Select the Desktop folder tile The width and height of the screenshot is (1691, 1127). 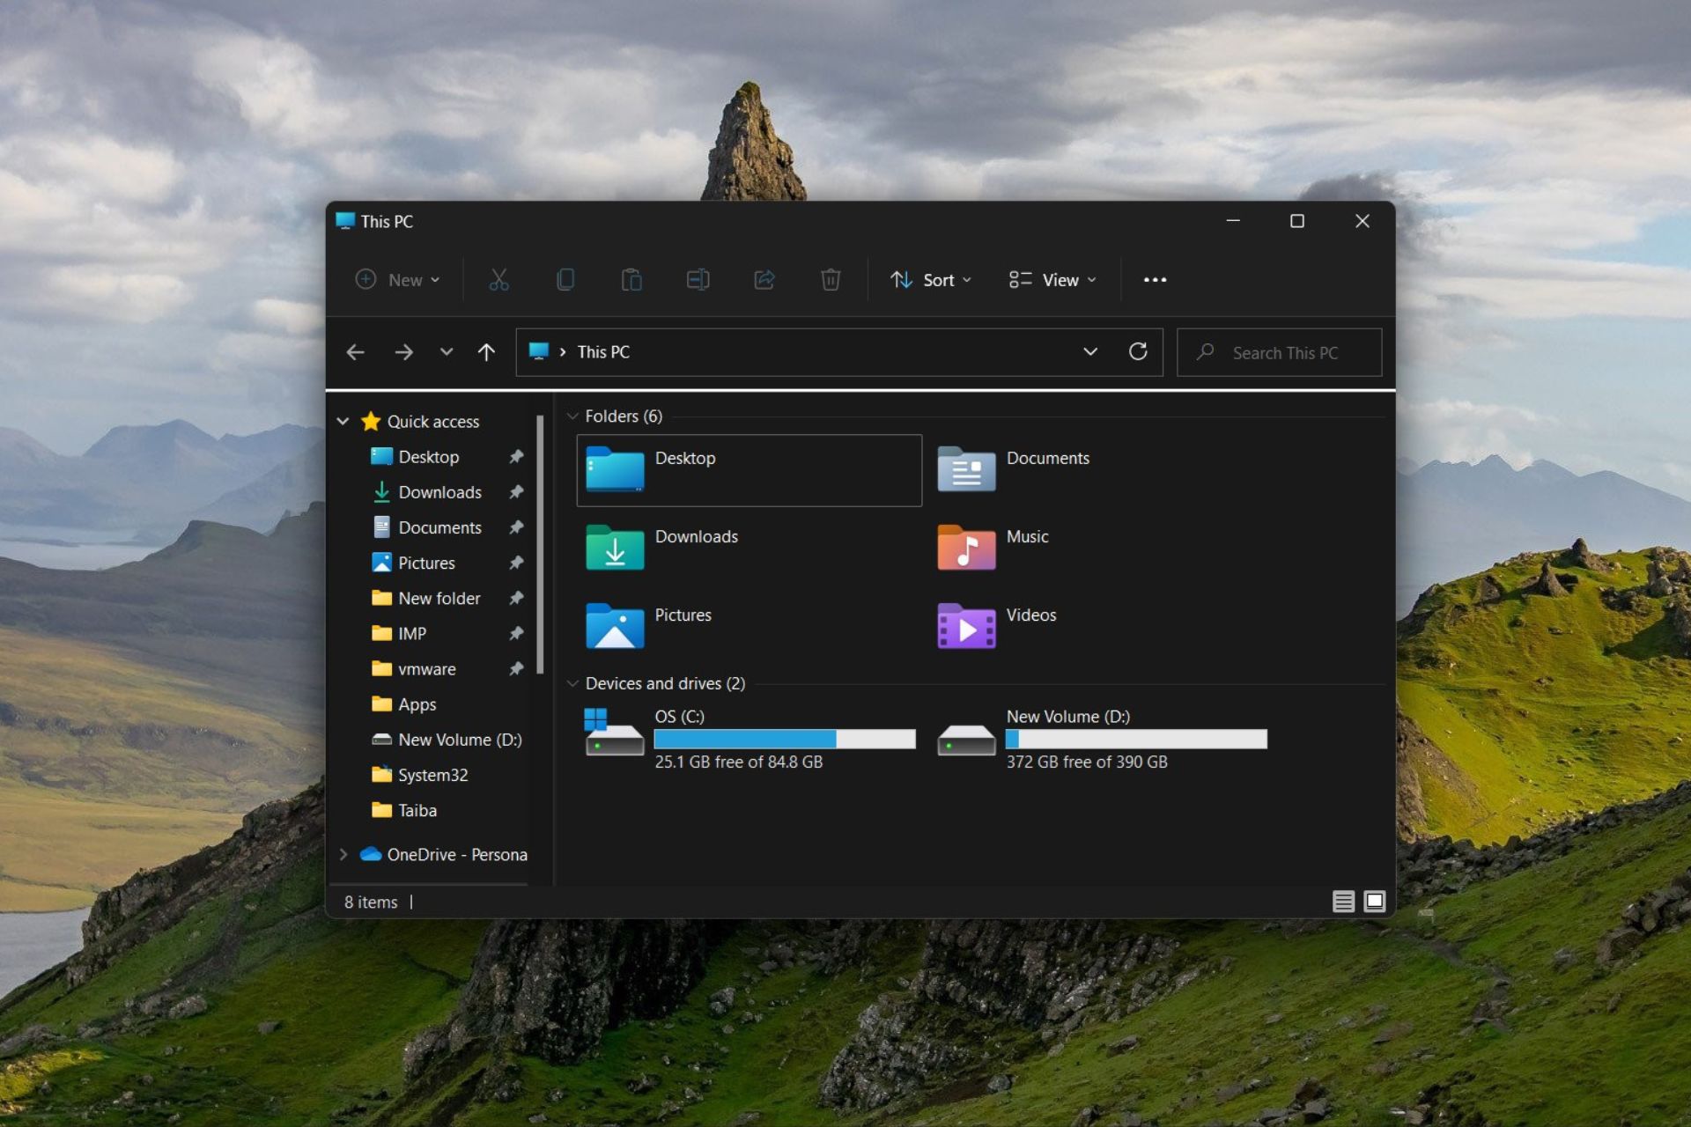tap(749, 470)
